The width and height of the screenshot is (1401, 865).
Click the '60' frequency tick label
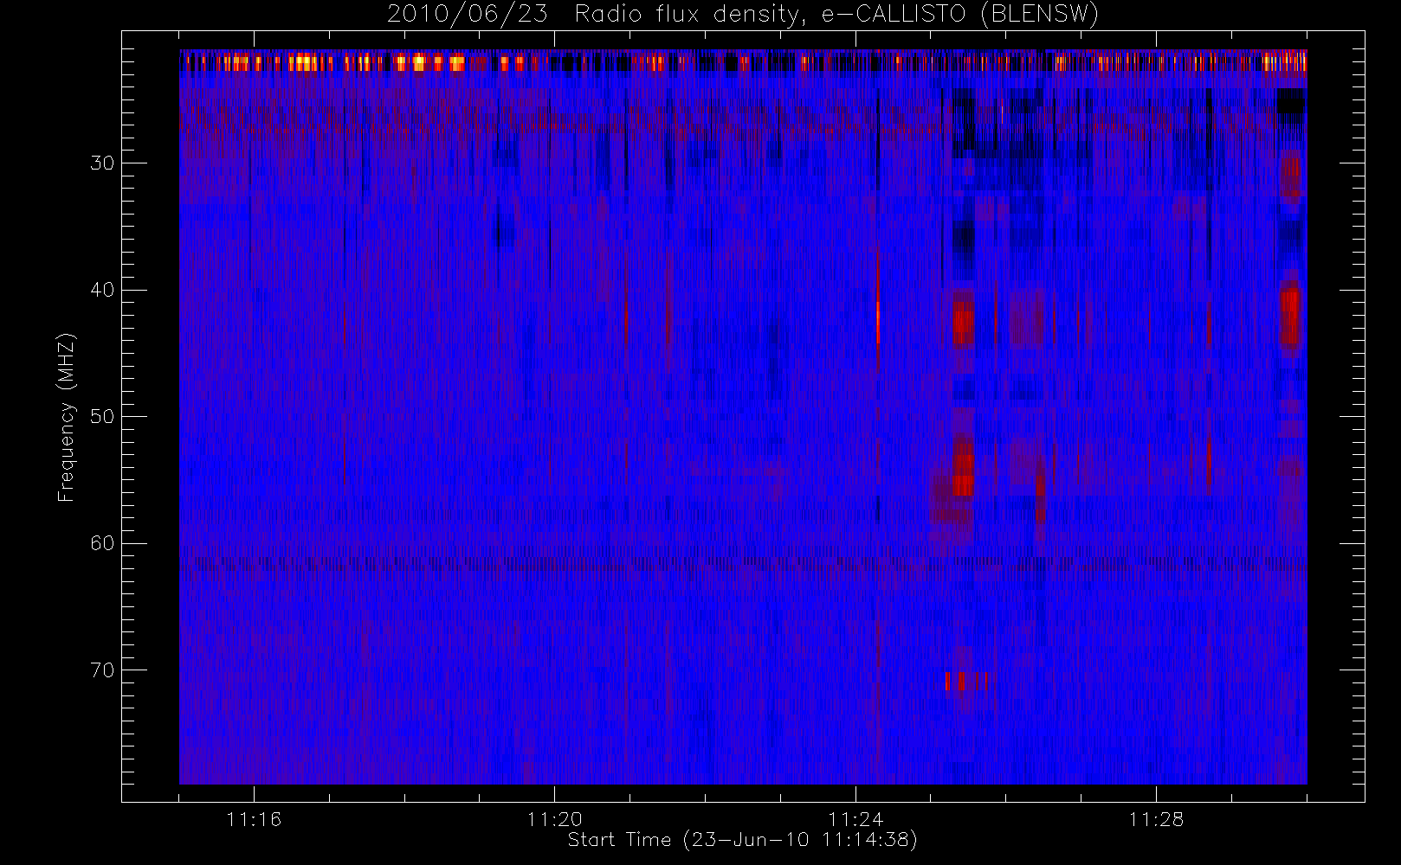102,543
